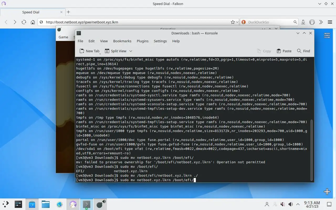The width and height of the screenshot is (336, 210).
Task: Show site info globe icon in address bar
Action: (41, 22)
